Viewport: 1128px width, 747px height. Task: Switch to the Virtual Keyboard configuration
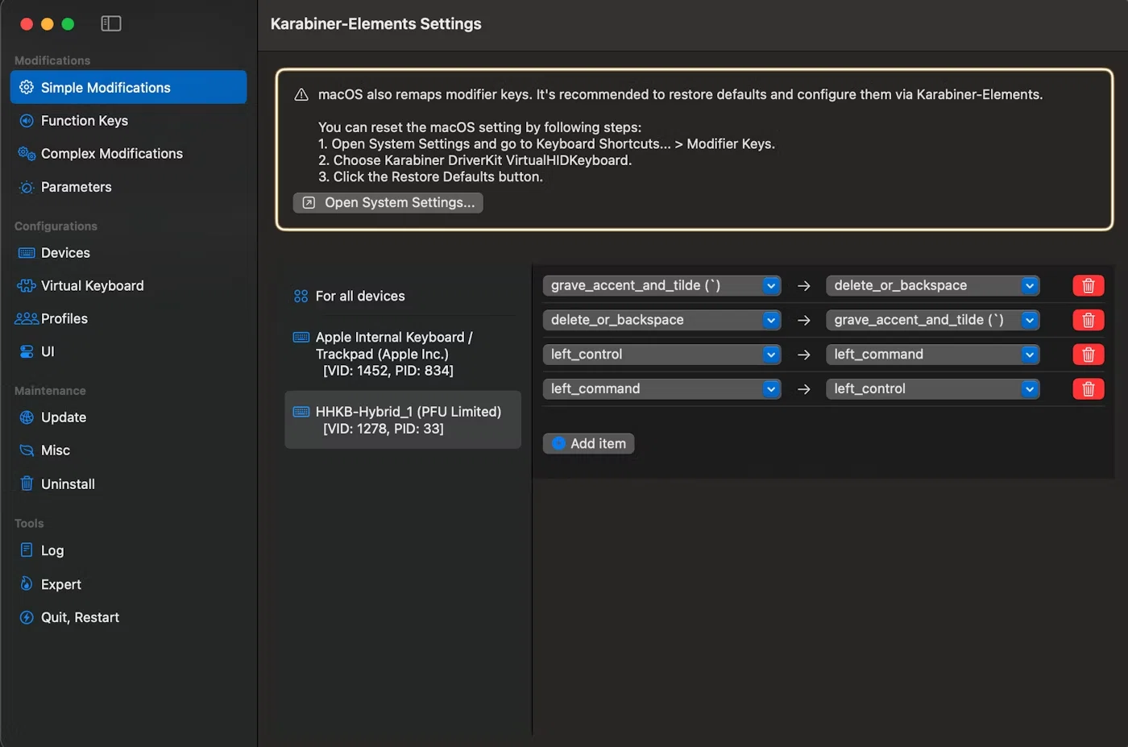tap(92, 286)
